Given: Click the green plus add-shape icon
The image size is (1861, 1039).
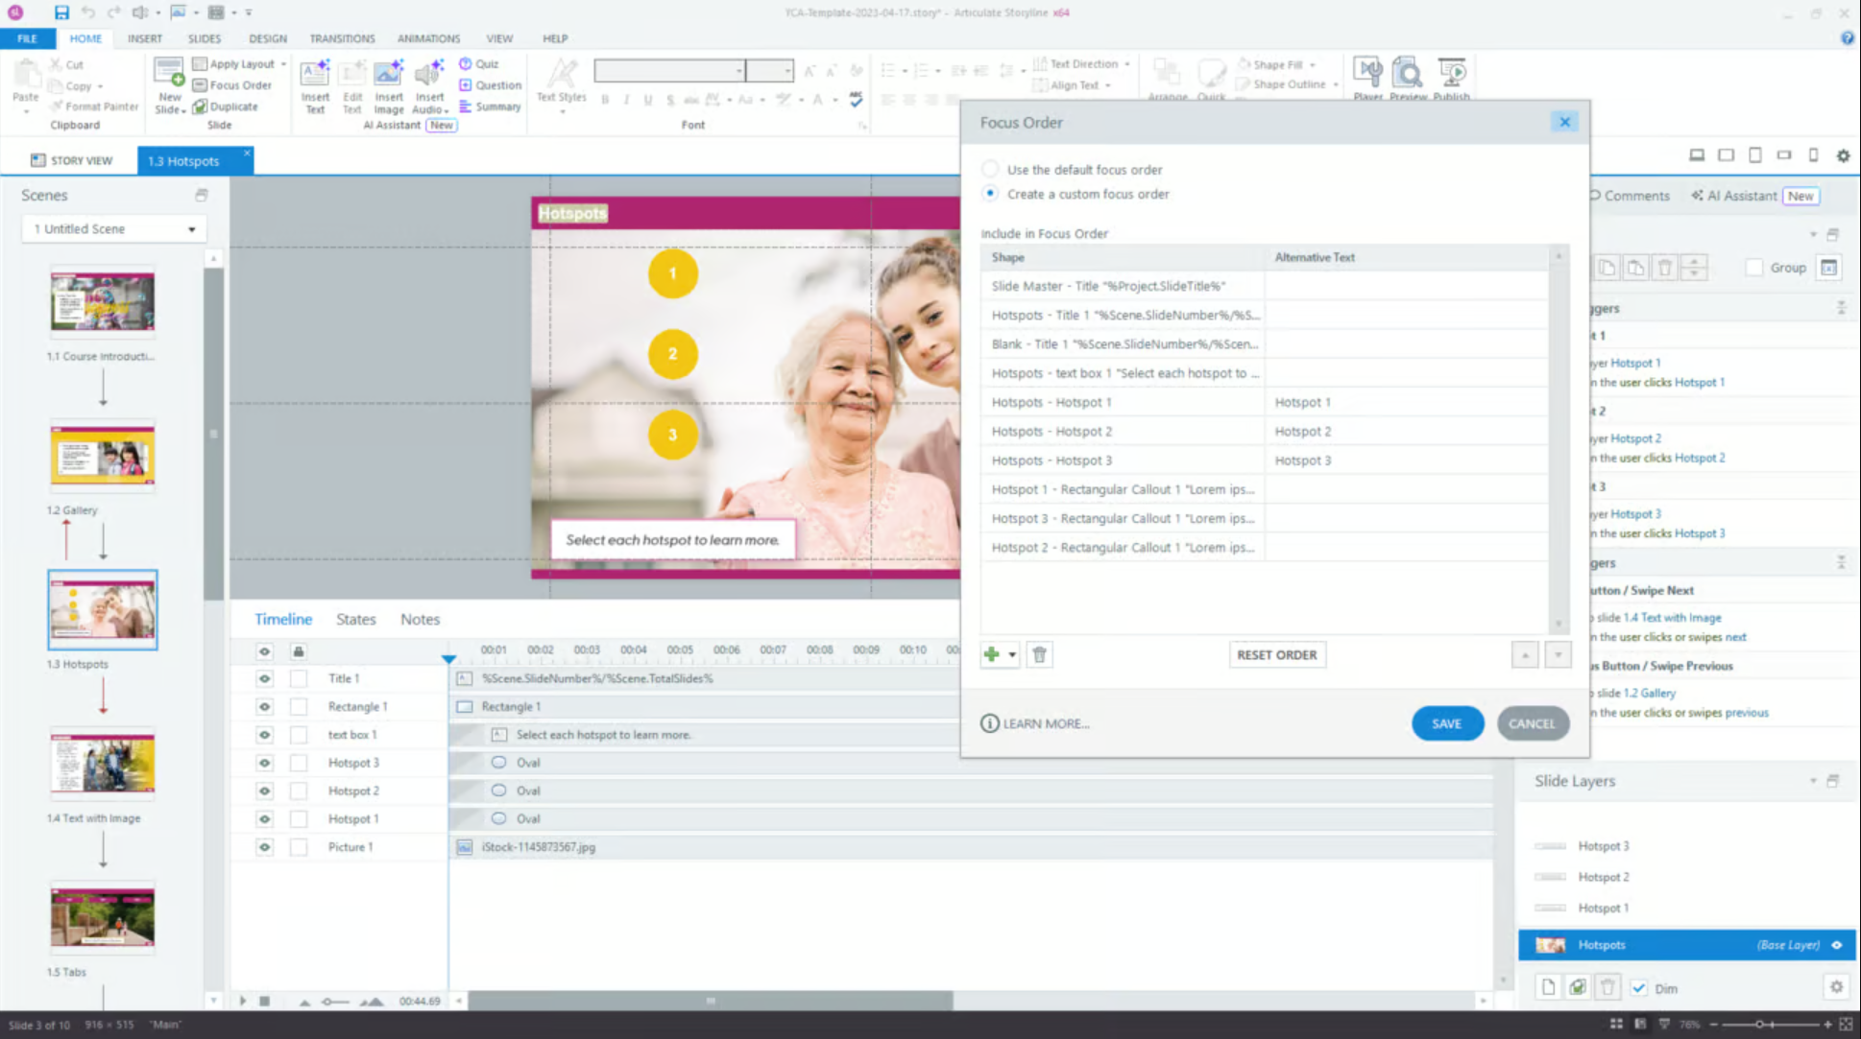Looking at the screenshot, I should tap(991, 655).
